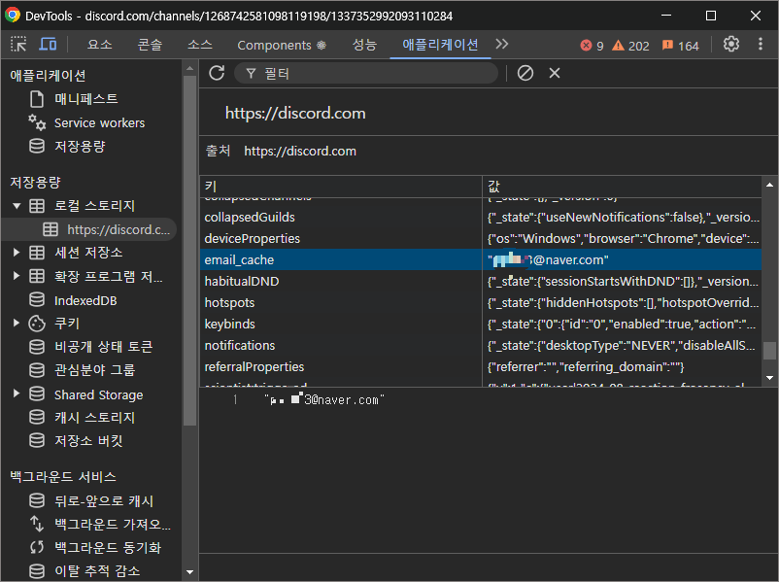
Task: Open the warning count badge showing 202
Action: 630,46
